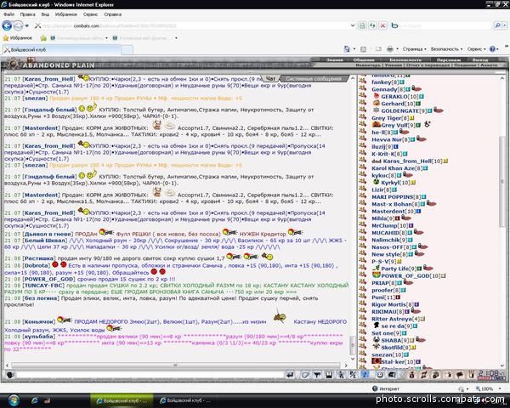Click the send message arrow icon
This screenshot has width=510, height=408.
pyautogui.click(x=290, y=375)
